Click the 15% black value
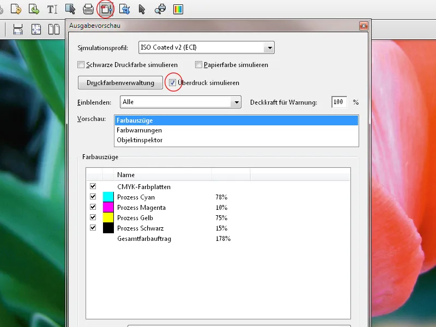 click(221, 228)
